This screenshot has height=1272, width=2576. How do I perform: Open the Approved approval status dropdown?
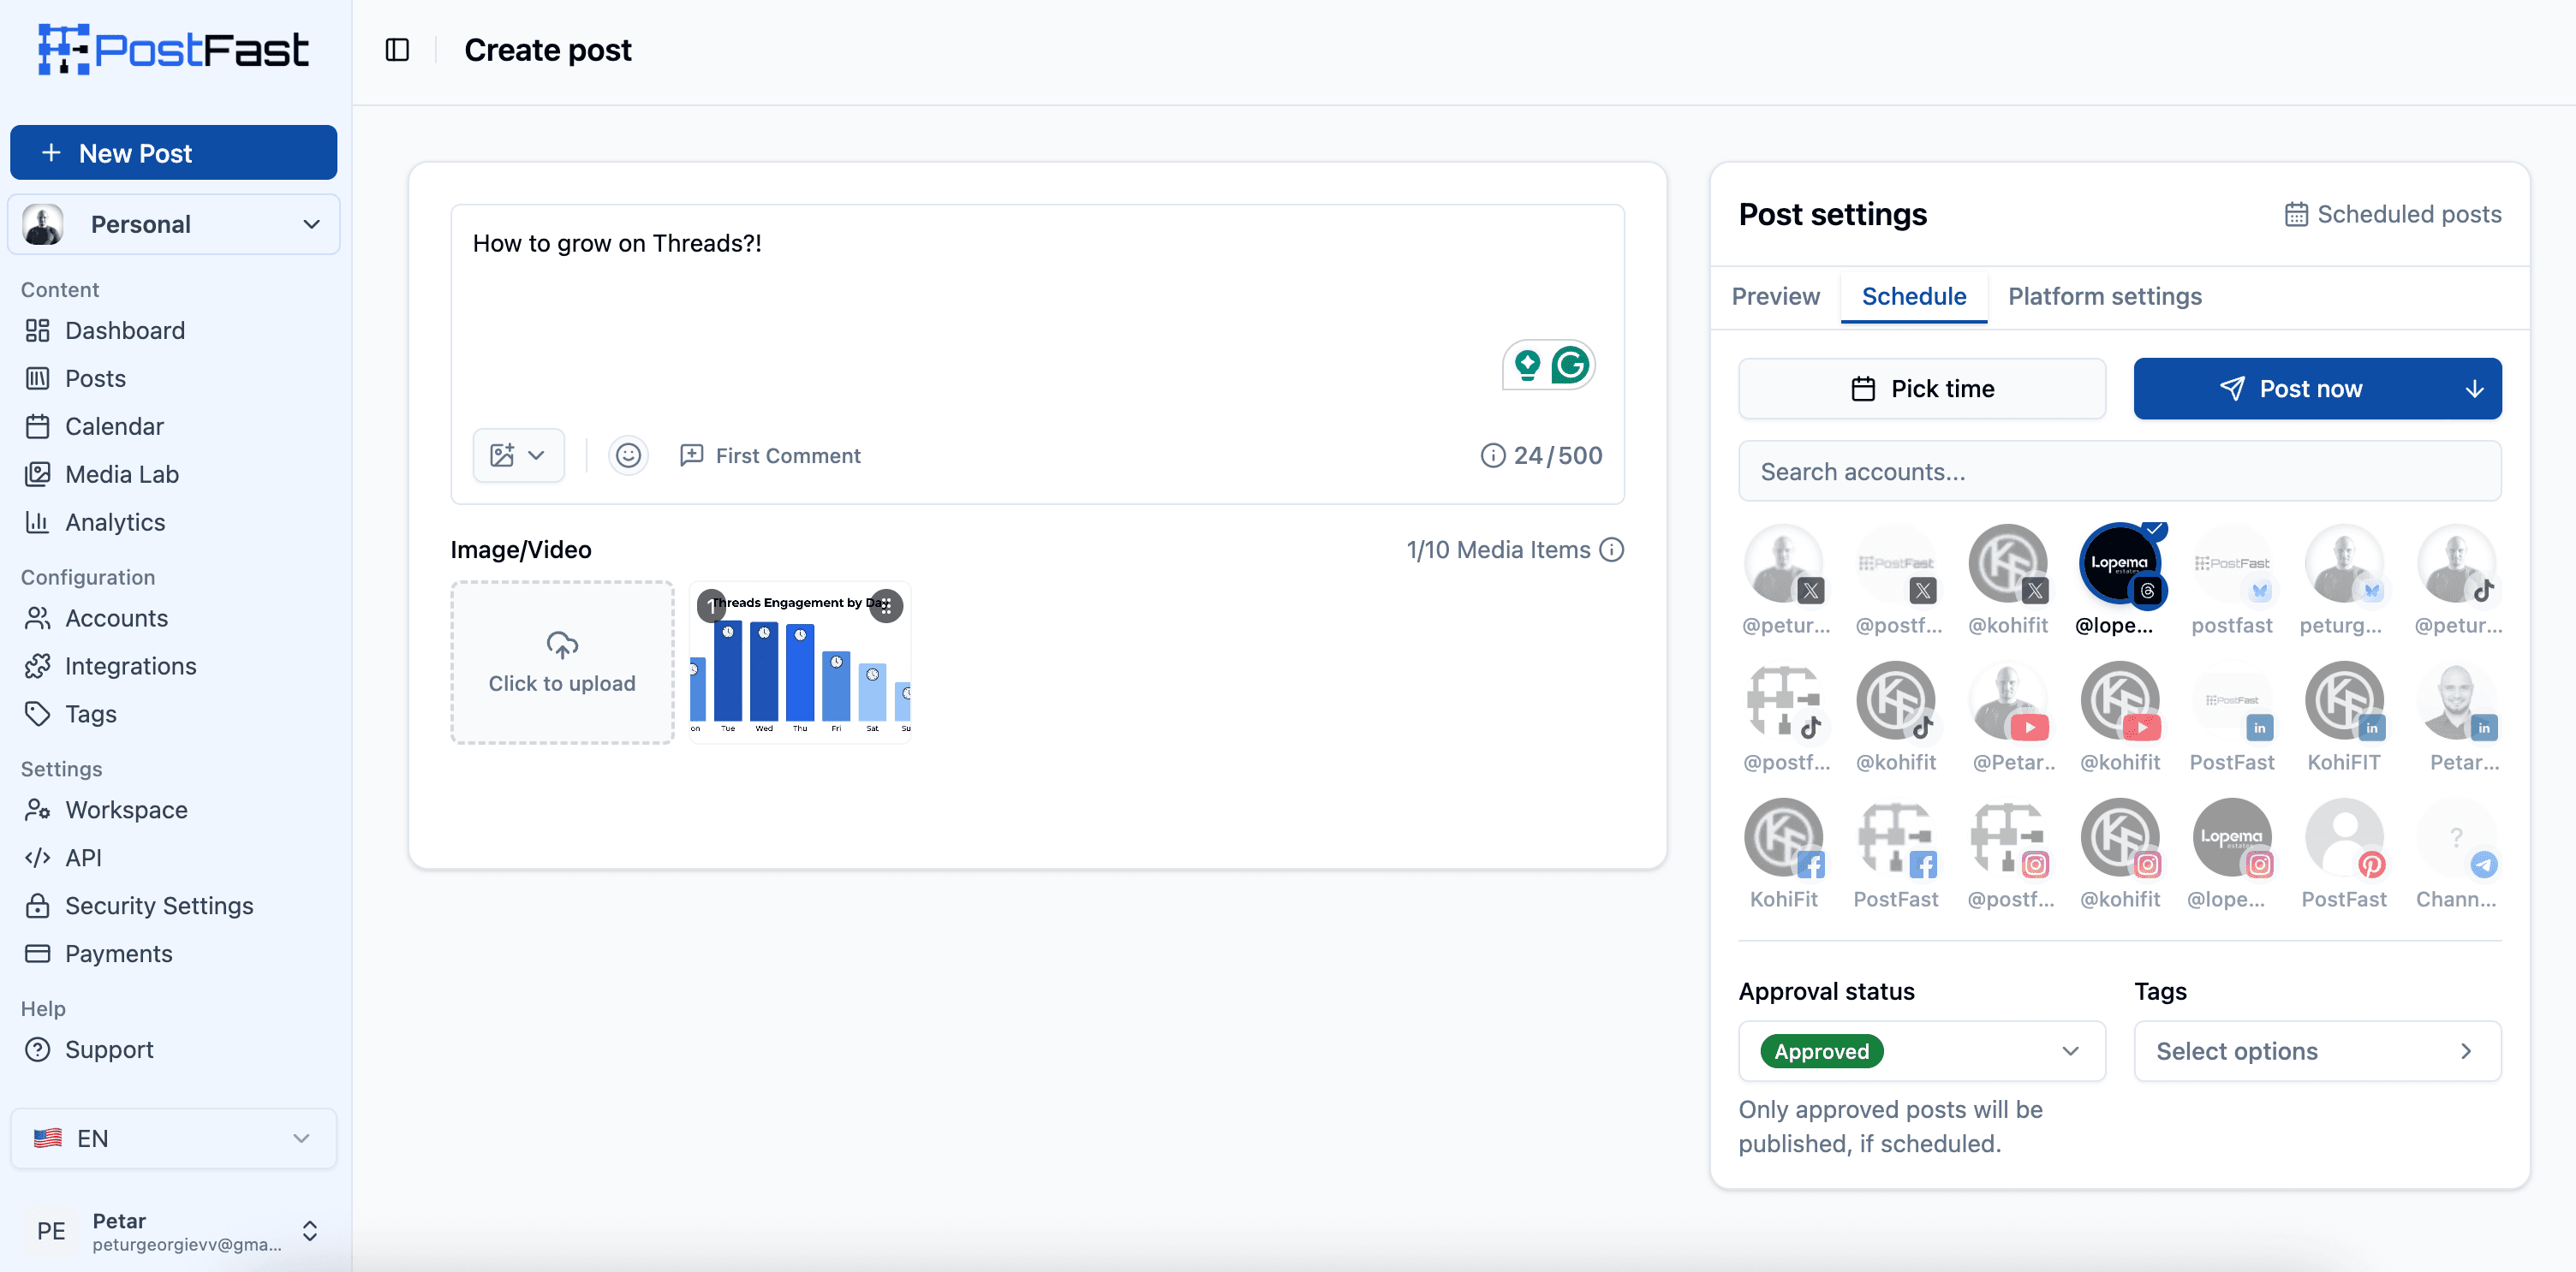pyautogui.click(x=1920, y=1050)
